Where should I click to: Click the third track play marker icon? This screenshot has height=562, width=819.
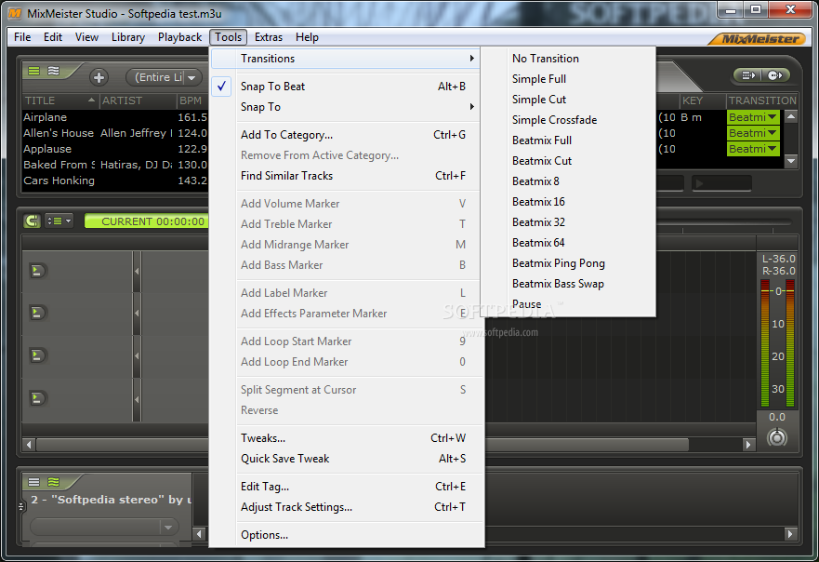pos(37,355)
